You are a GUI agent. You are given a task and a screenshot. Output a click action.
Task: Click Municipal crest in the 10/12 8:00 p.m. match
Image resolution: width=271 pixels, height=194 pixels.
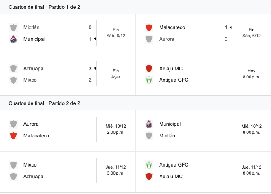click(x=149, y=124)
